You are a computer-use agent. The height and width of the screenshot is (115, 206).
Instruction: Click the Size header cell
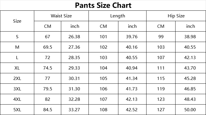click(x=17, y=21)
